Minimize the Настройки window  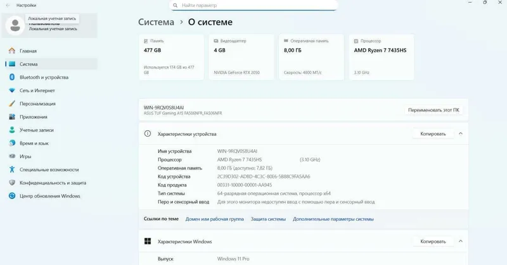470,3
